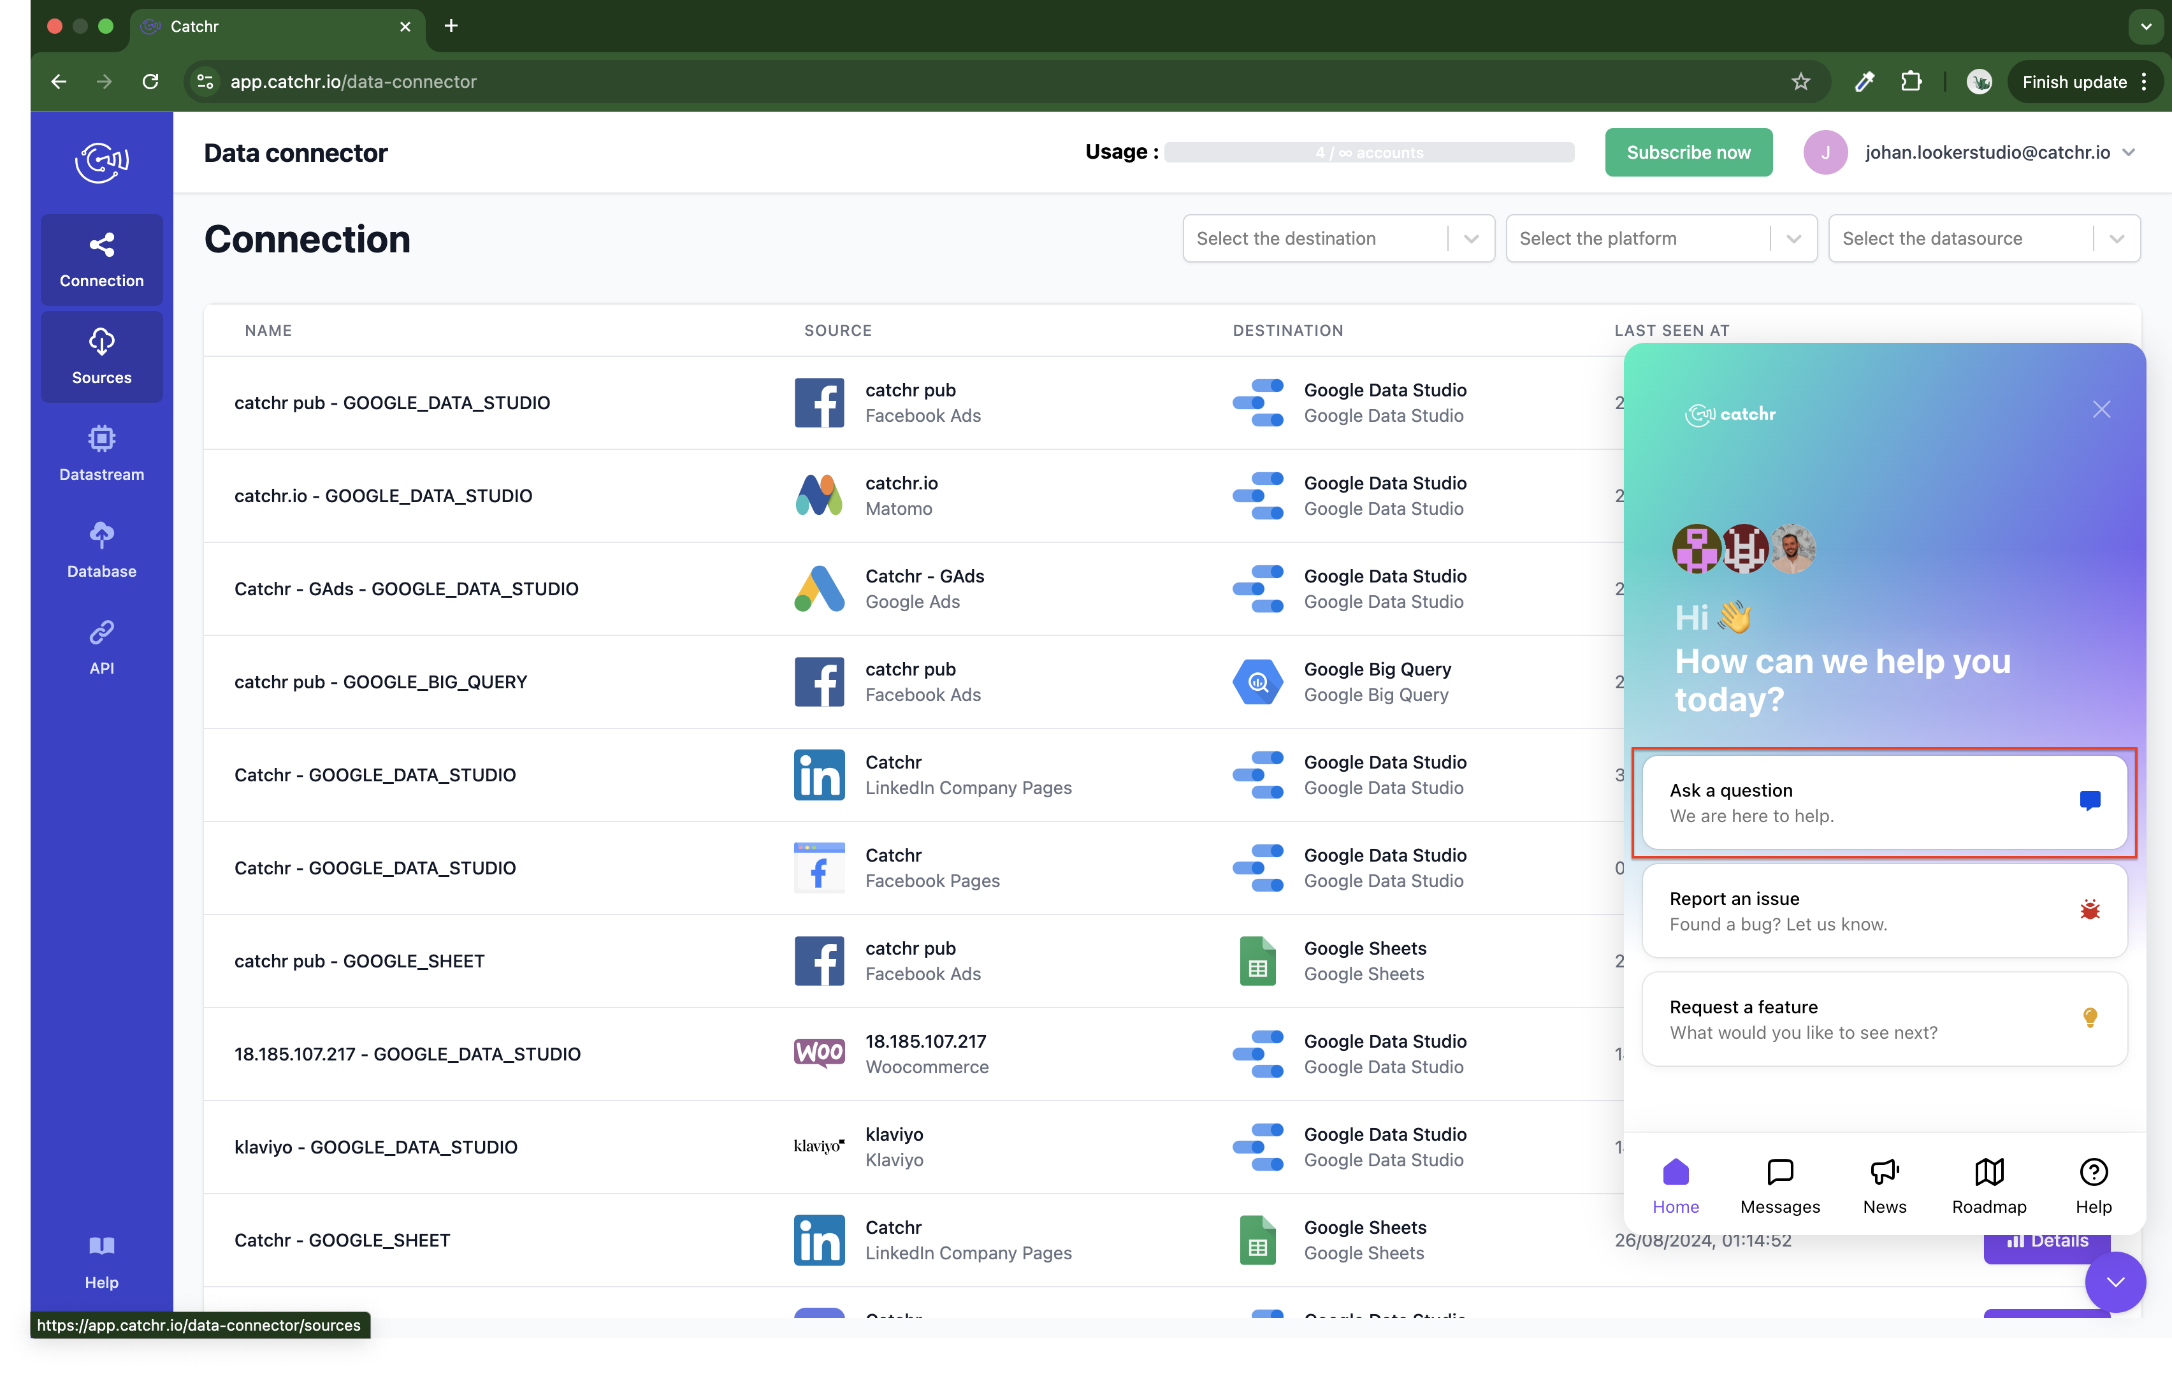Click the date 26/08/2024, 01:14:52
Screen dimensions: 2172x1374
point(1703,1240)
